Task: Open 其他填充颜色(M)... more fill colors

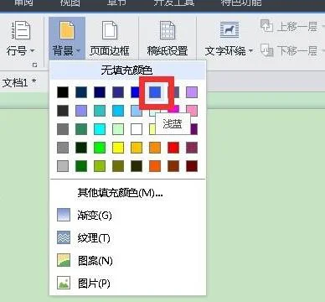Action: (x=120, y=192)
